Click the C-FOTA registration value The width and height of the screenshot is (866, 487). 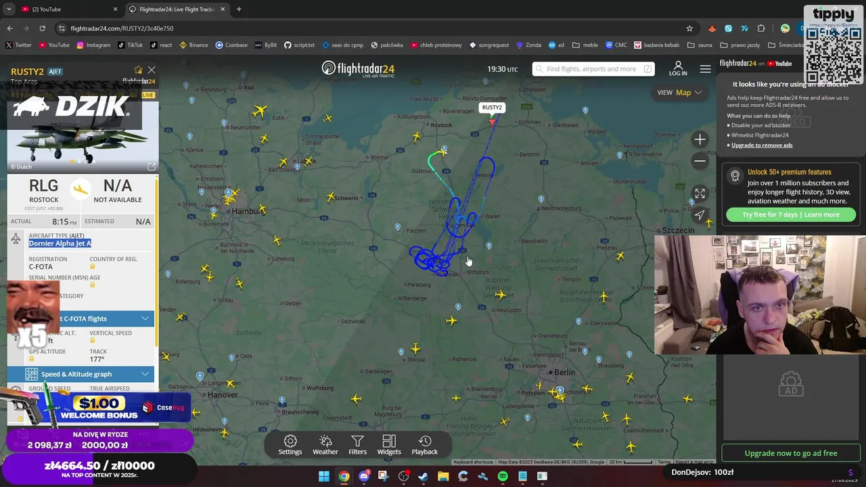coord(41,266)
